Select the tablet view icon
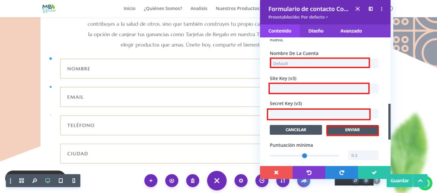 (61, 181)
